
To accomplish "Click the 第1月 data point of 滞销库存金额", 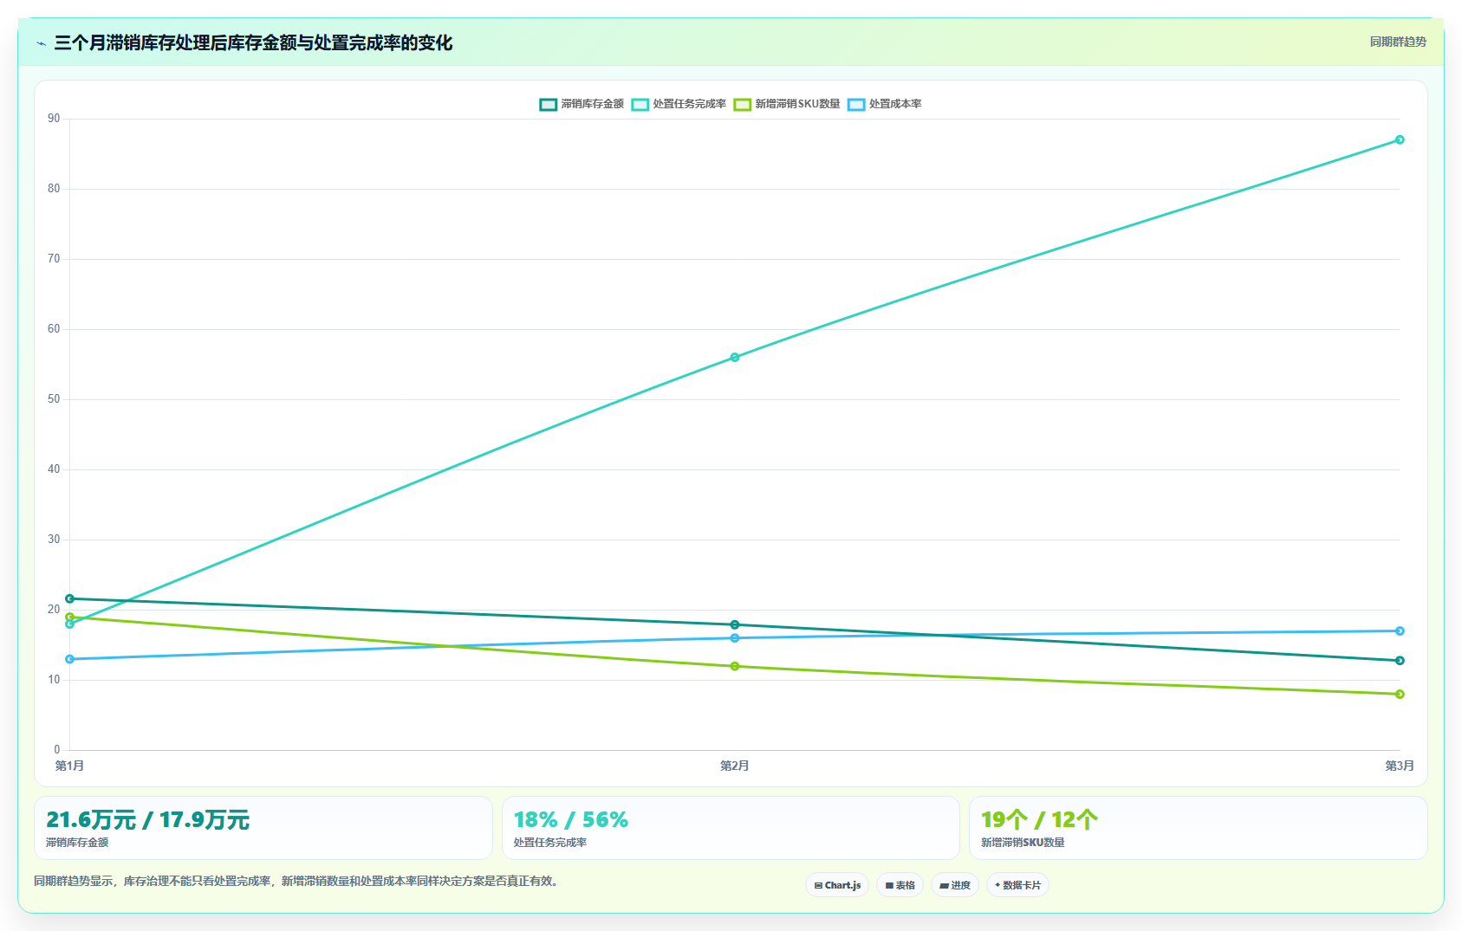I will click(70, 598).
